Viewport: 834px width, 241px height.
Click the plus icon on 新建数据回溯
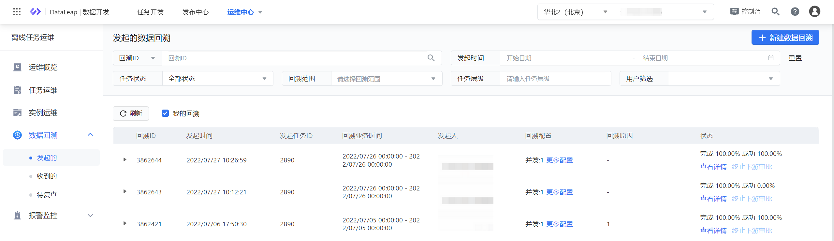[762, 38]
